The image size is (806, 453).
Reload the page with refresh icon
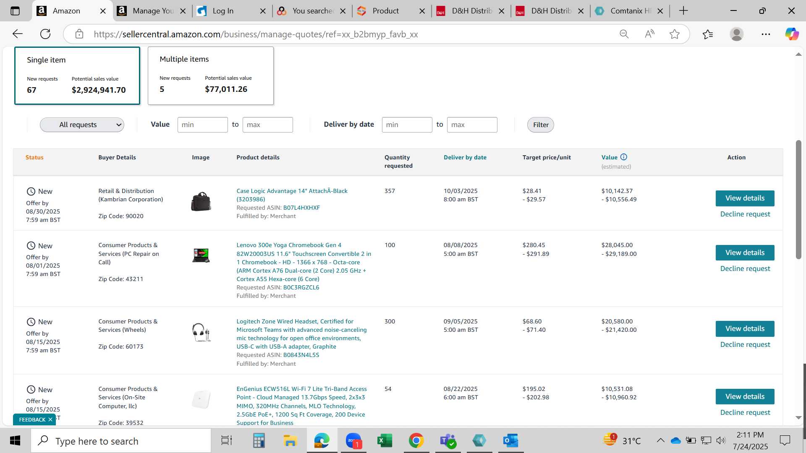[45, 34]
